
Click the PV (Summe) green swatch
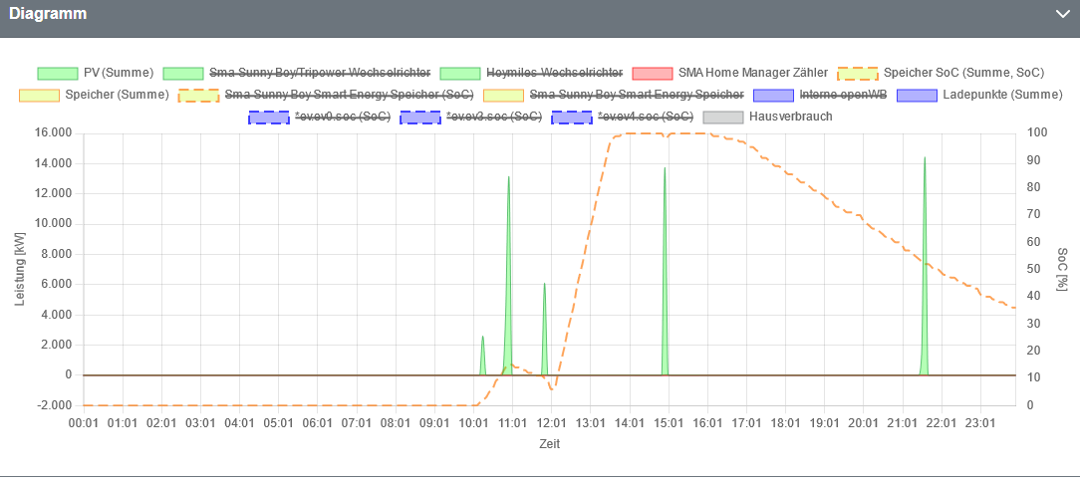click(57, 73)
